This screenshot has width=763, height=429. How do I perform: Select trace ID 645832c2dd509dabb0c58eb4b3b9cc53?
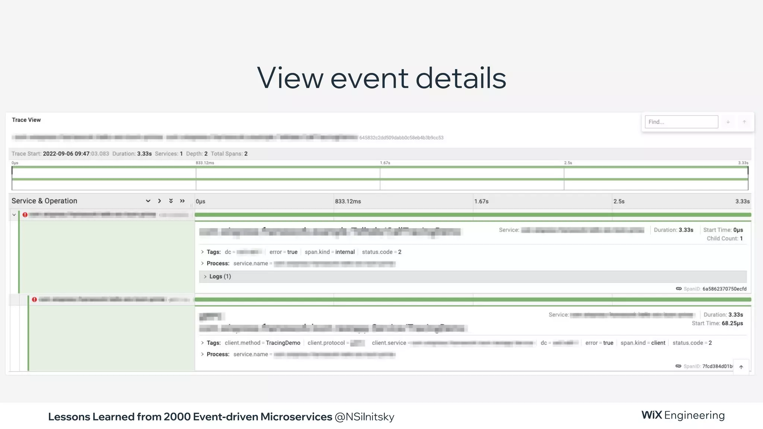401,138
